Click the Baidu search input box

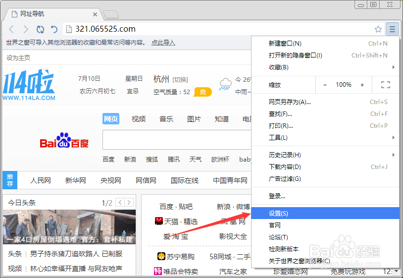(x=177, y=140)
